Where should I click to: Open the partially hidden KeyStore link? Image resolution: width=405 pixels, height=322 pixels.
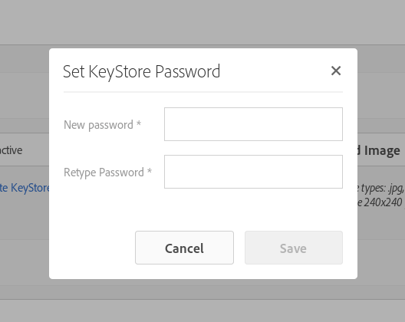(x=25, y=188)
